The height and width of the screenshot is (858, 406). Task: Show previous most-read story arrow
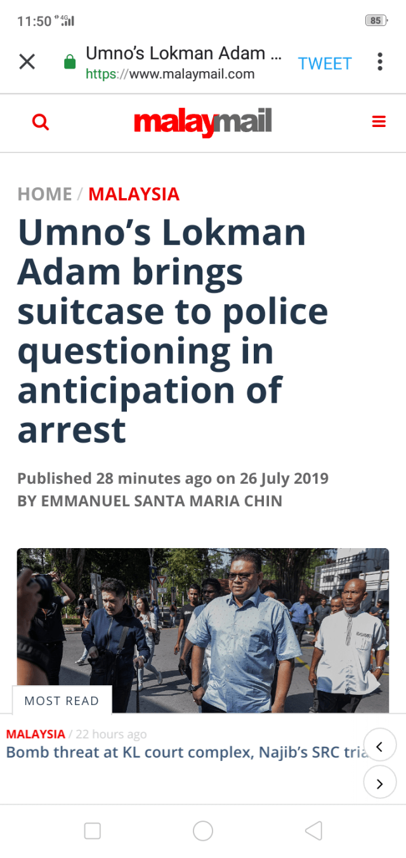click(380, 747)
